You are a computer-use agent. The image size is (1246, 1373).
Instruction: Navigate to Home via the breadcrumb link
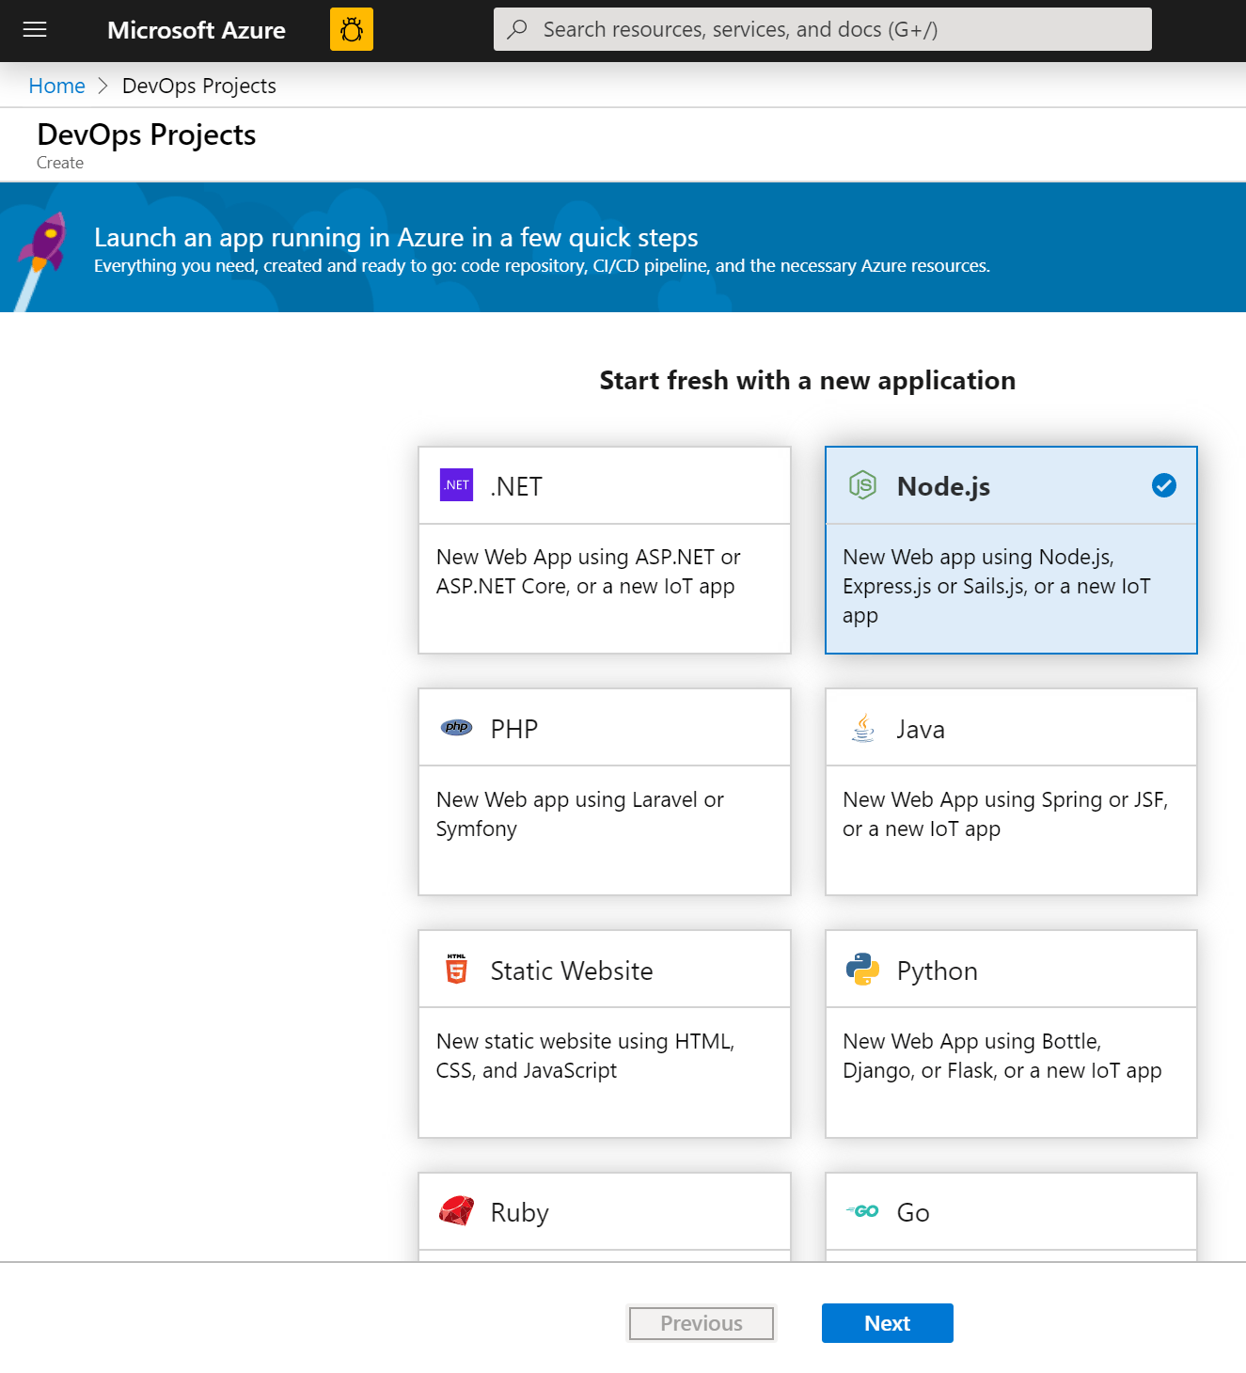click(x=56, y=85)
